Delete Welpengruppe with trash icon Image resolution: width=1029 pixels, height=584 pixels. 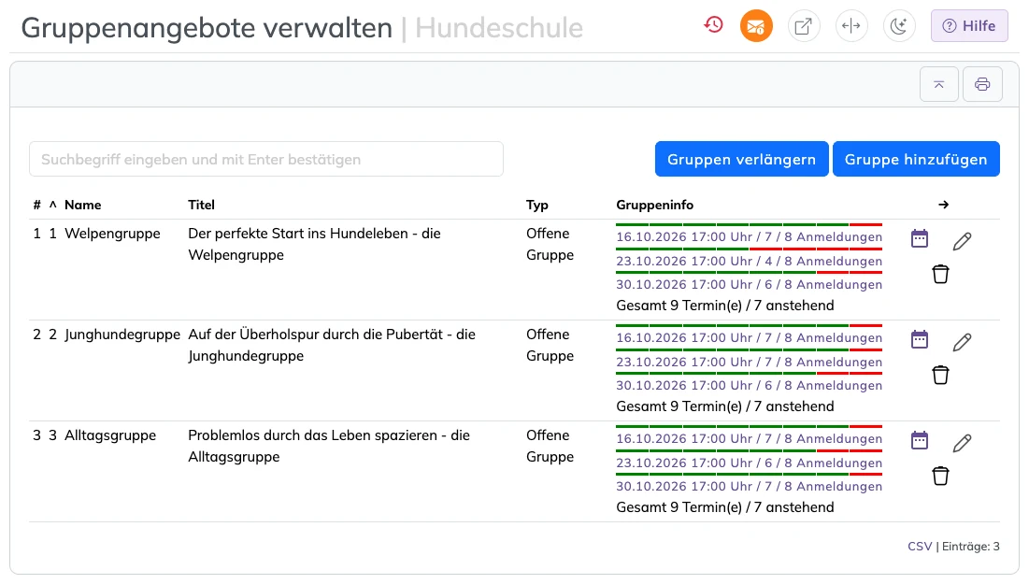tap(940, 274)
